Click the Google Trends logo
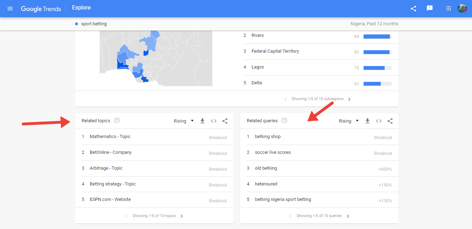Image resolution: width=472 pixels, height=229 pixels. click(x=41, y=8)
